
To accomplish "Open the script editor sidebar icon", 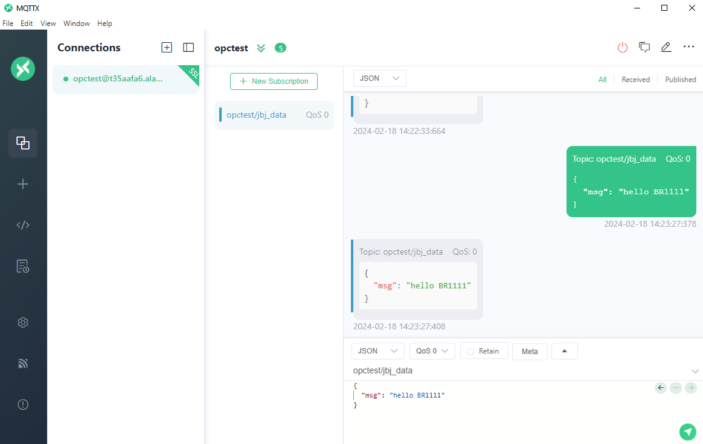I will click(23, 225).
